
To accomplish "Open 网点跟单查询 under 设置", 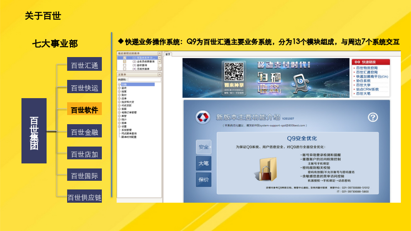I will 129,133.
